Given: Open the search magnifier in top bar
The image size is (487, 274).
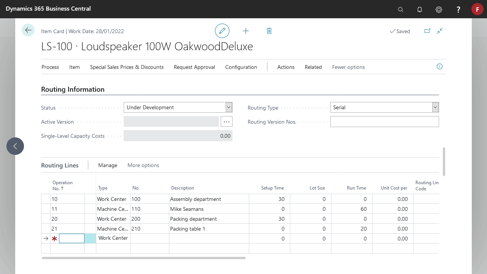Looking at the screenshot, I should [401, 10].
